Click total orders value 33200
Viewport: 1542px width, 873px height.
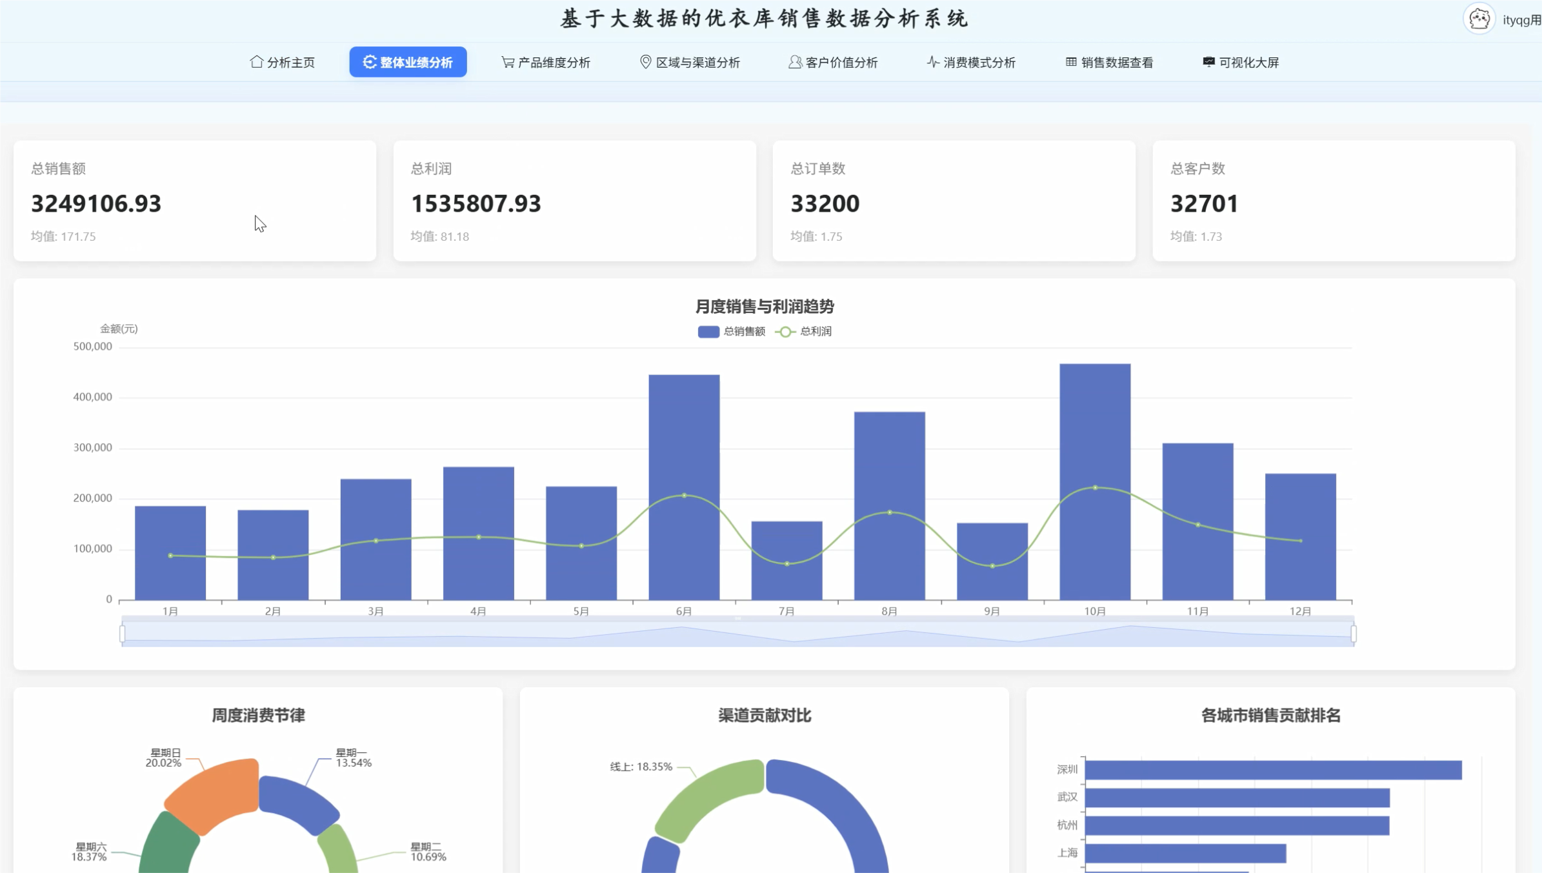click(x=825, y=204)
